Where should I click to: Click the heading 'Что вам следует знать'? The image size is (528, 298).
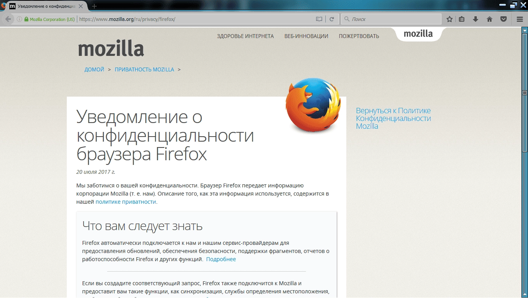(x=142, y=226)
